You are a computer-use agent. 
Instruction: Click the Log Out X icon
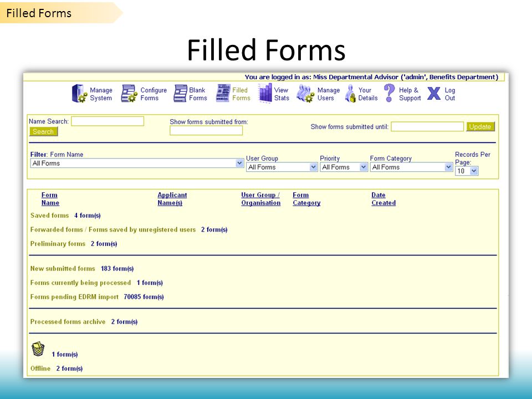coord(433,93)
